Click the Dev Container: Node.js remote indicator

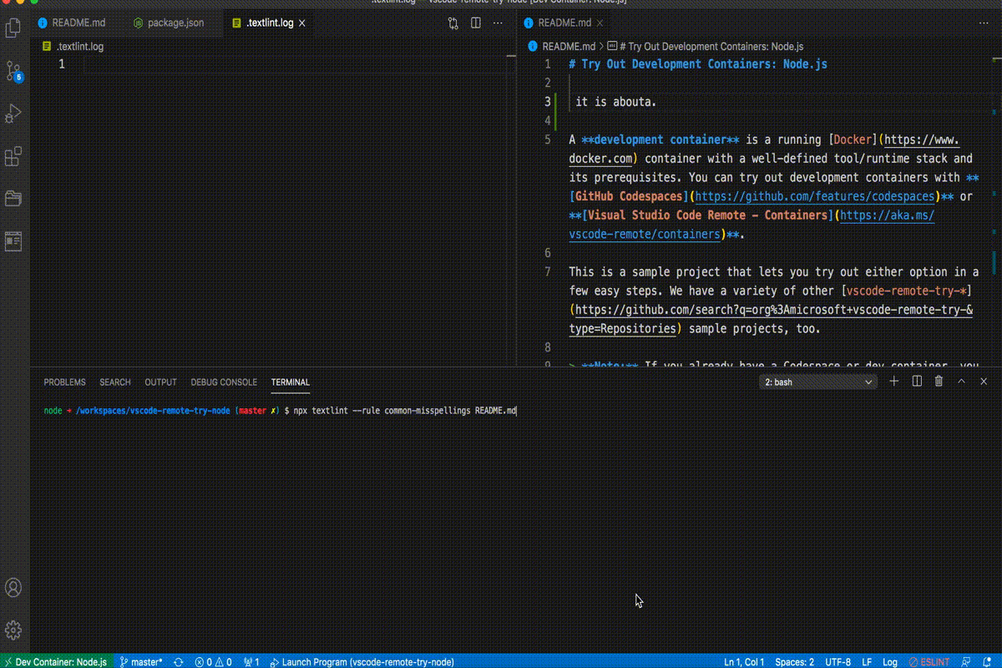tap(55, 661)
